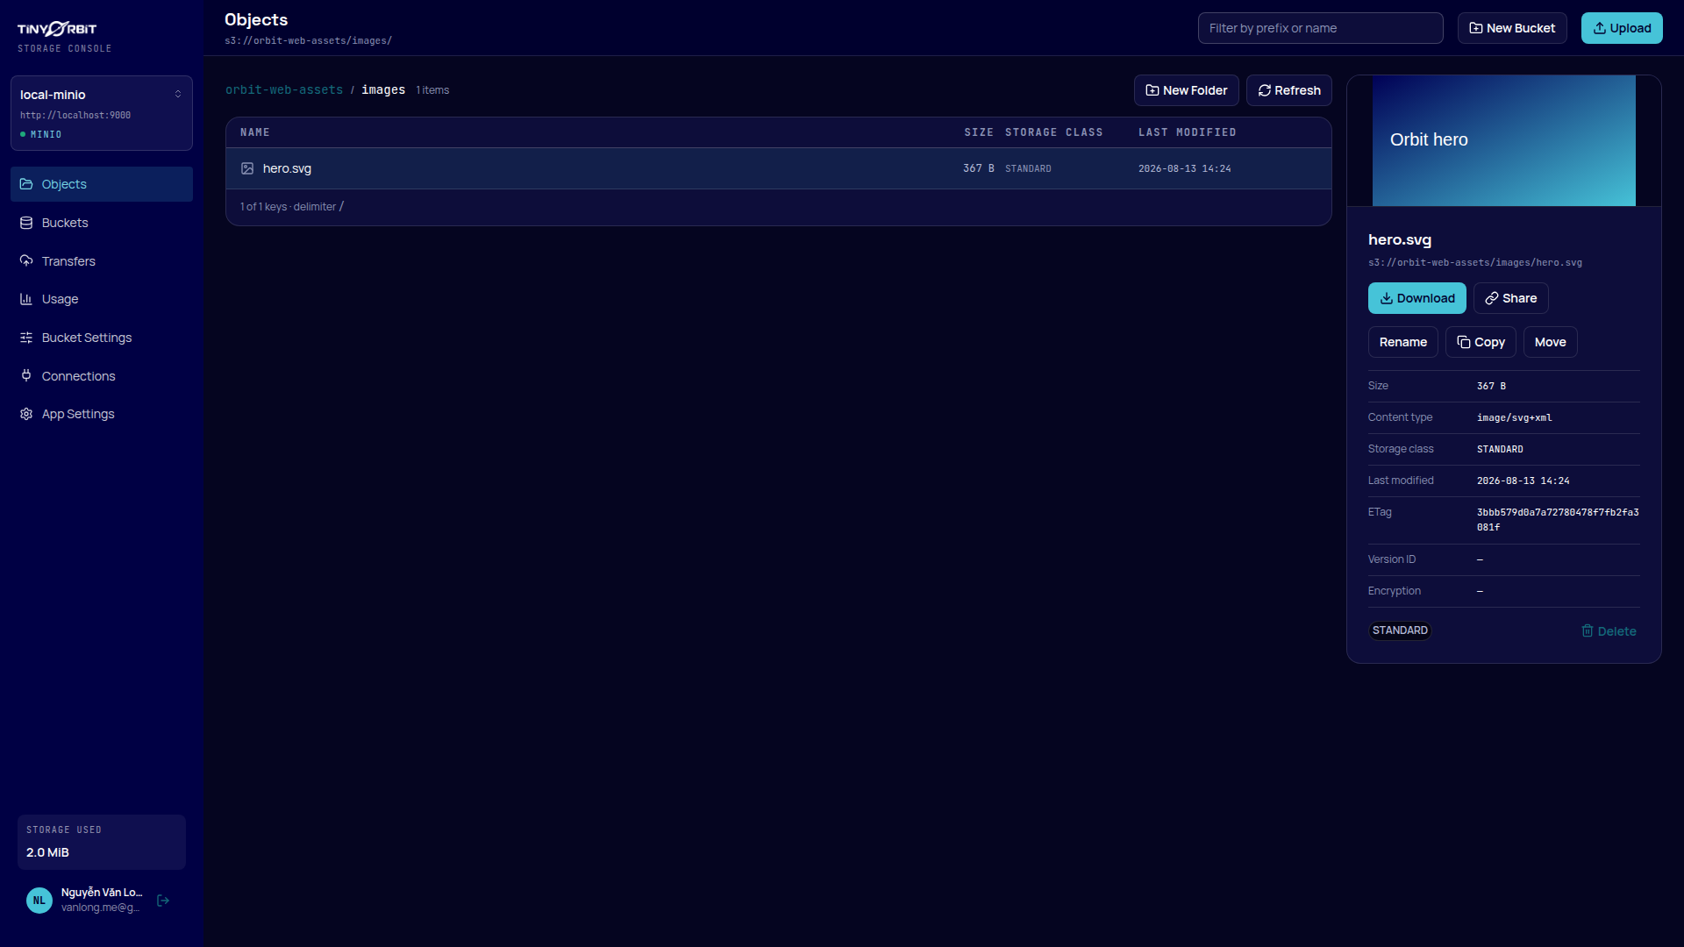
Task: Create a New Bucket
Action: point(1512,28)
